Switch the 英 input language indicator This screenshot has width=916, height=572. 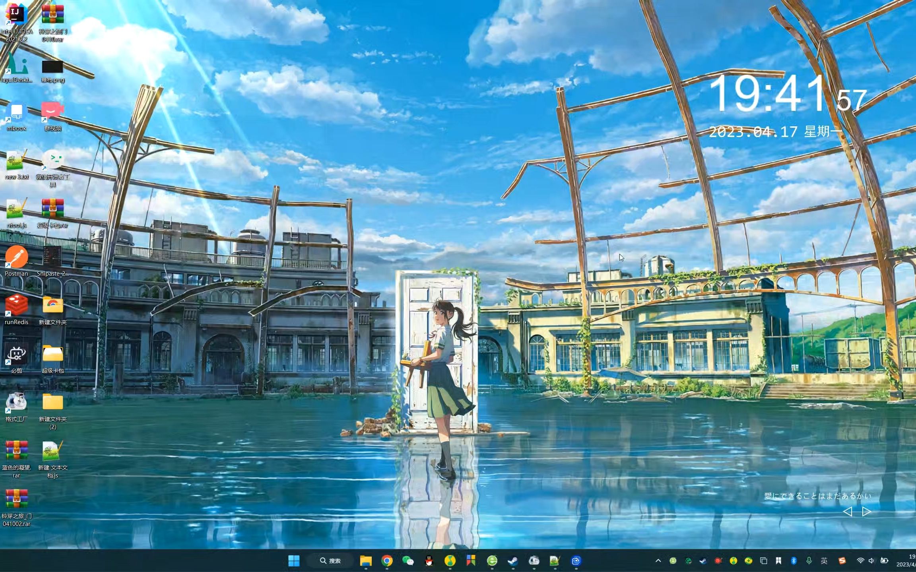click(x=824, y=560)
